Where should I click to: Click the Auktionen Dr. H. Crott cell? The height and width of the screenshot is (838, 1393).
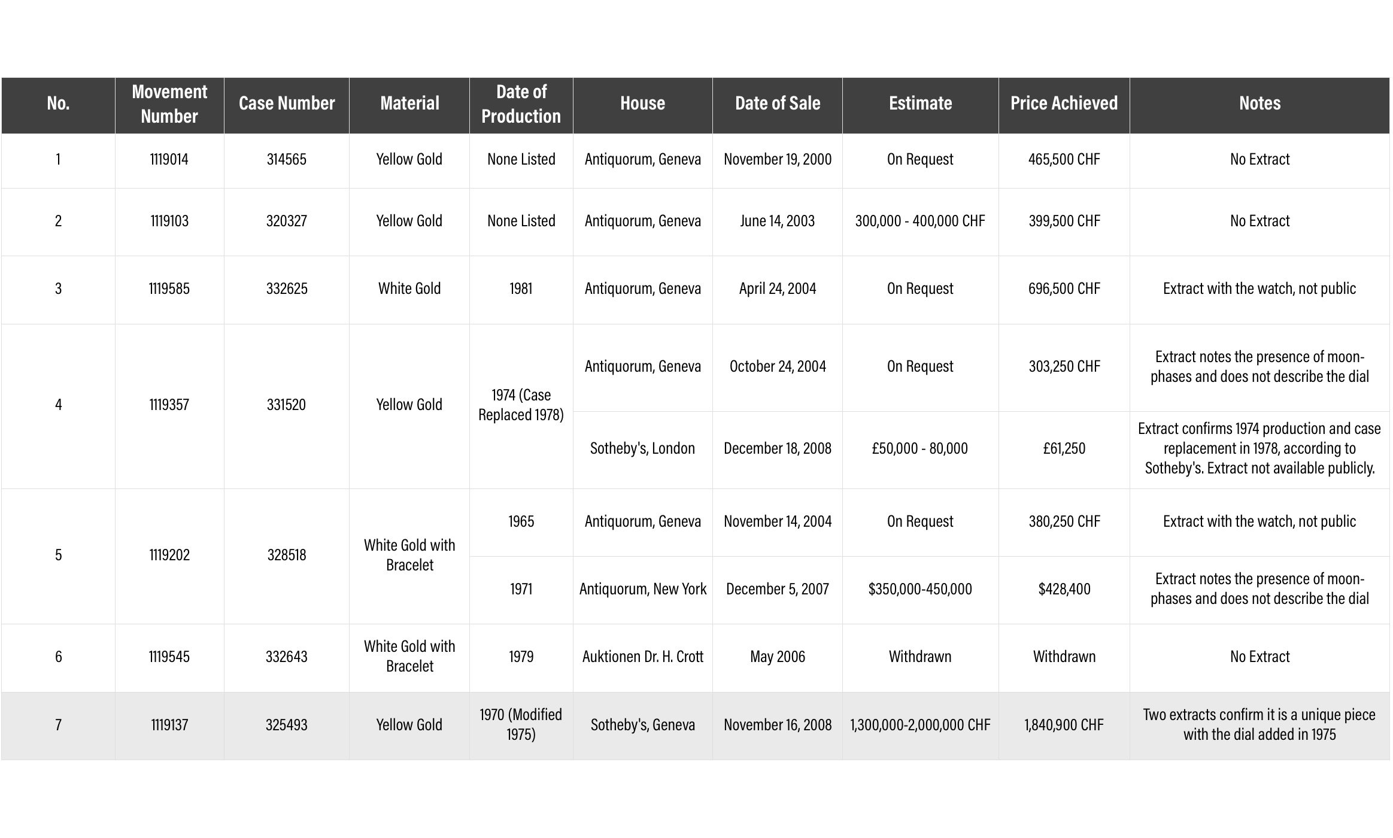[642, 657]
